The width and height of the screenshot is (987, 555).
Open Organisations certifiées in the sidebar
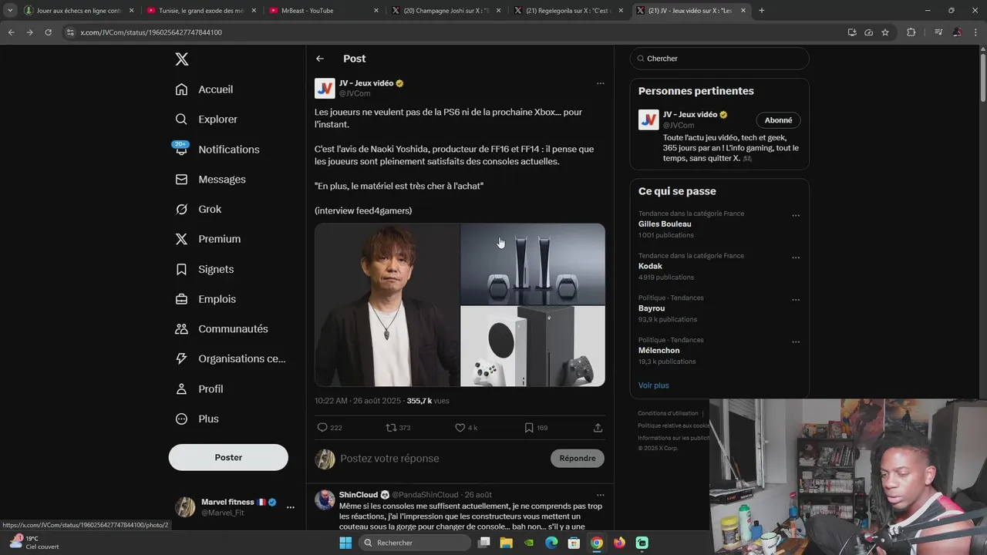pos(231,358)
